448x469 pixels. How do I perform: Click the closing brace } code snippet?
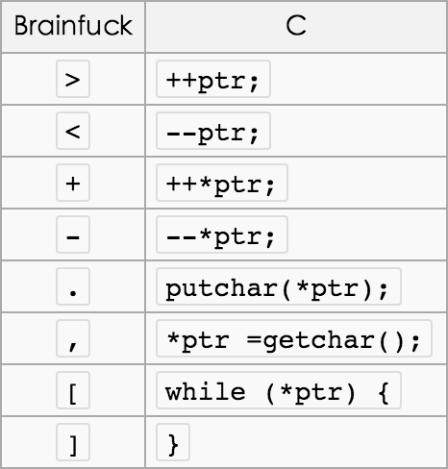[173, 442]
